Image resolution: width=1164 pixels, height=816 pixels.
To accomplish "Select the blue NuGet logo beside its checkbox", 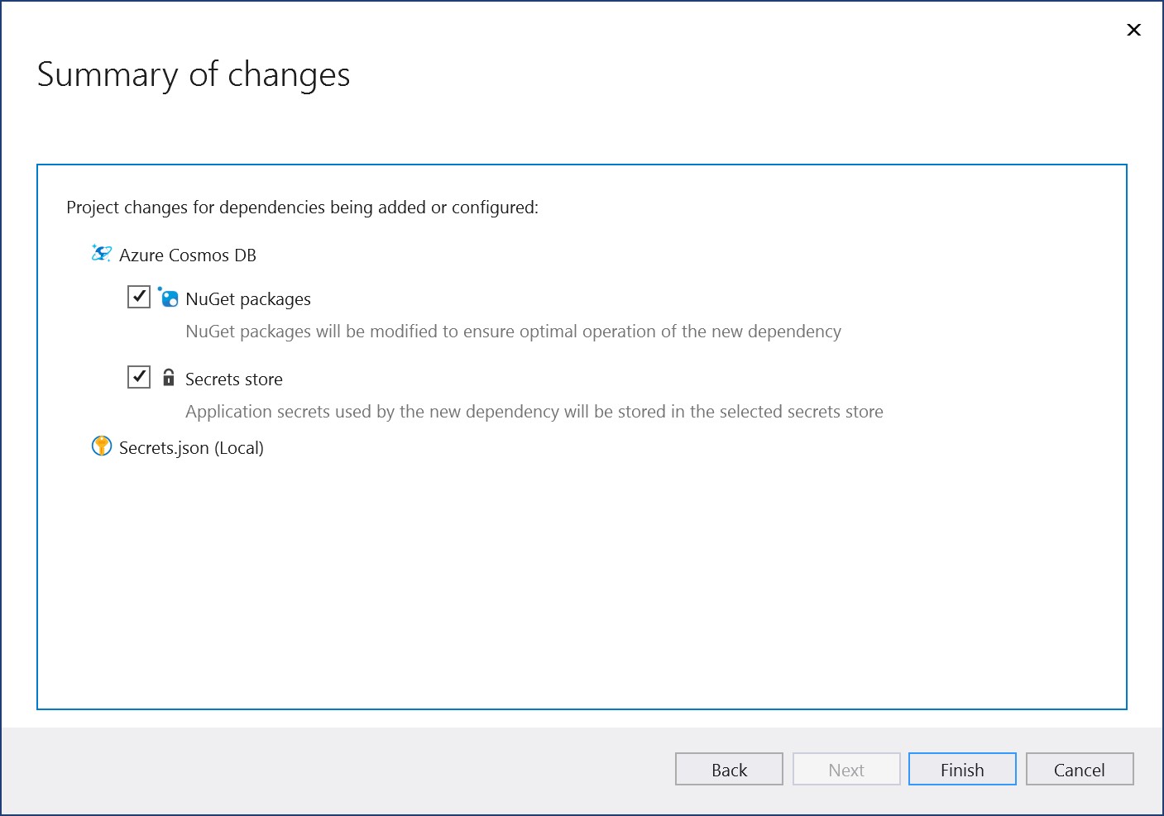I will (x=168, y=298).
